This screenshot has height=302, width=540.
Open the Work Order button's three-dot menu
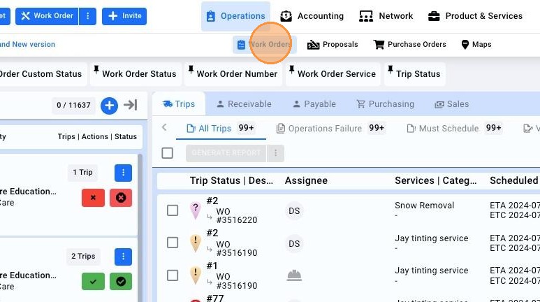pos(87,16)
